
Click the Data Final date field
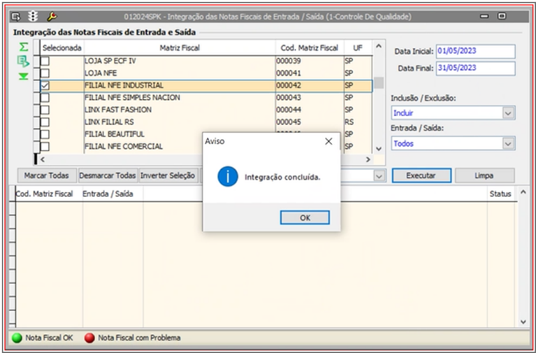point(475,68)
